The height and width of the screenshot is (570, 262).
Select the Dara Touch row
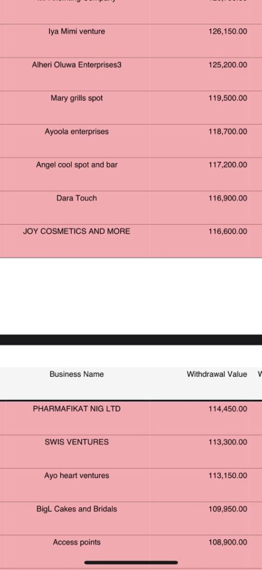point(131,207)
